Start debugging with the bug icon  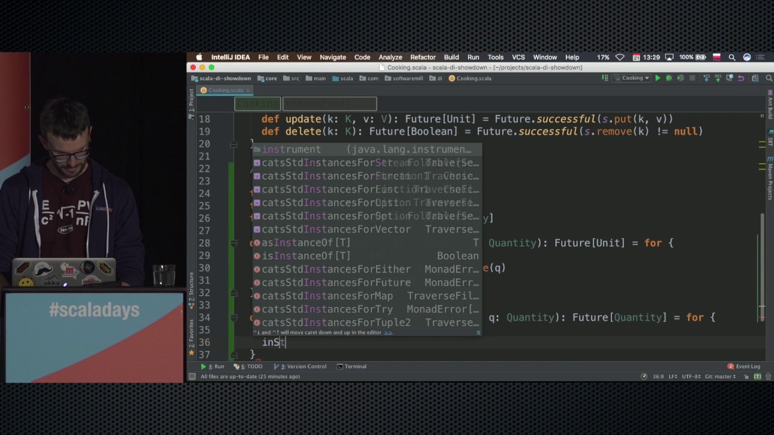[x=669, y=78]
